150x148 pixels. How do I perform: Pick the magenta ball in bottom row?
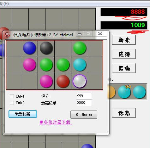click(46, 81)
